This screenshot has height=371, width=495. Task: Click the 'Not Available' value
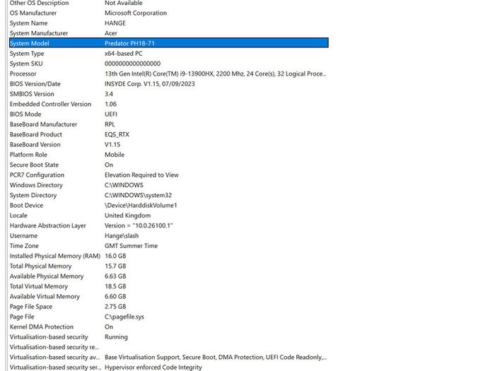point(124,3)
